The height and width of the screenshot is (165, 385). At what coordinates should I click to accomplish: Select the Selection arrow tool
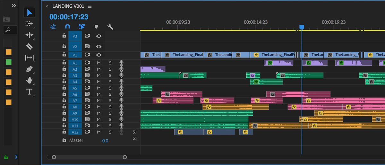30,13
